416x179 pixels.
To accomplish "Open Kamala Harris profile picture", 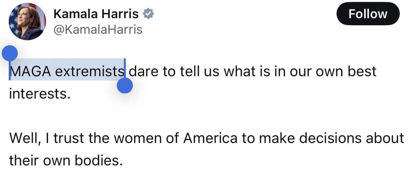I will tap(27, 21).
